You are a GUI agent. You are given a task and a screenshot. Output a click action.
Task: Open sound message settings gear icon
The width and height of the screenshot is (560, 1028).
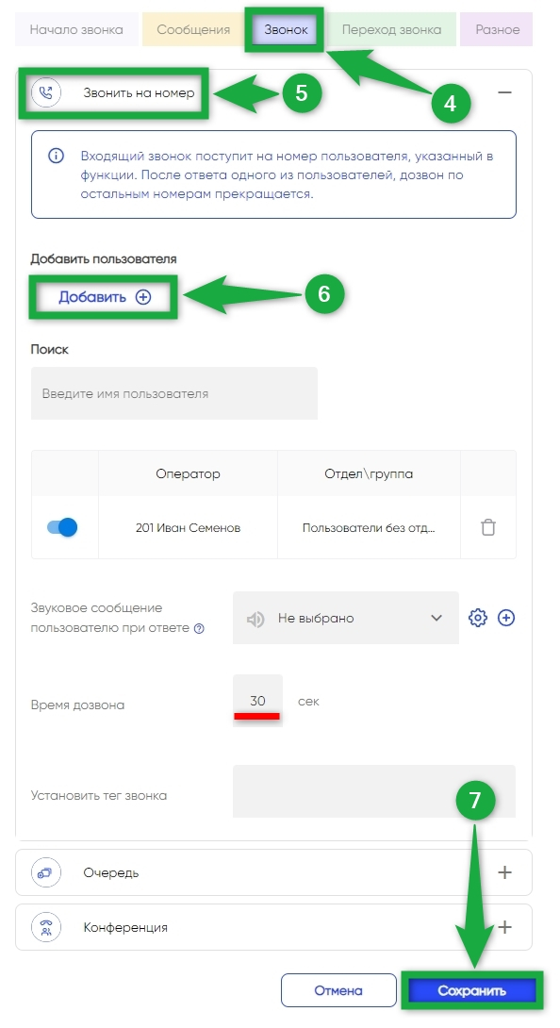pos(478,618)
